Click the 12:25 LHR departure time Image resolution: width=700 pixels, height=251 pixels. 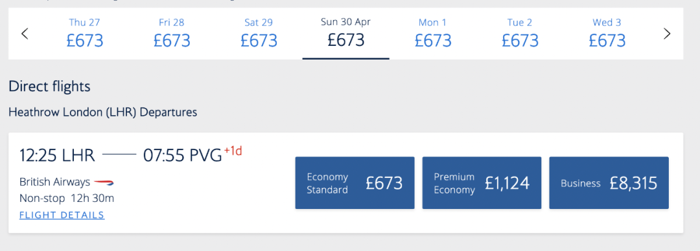[57, 156]
